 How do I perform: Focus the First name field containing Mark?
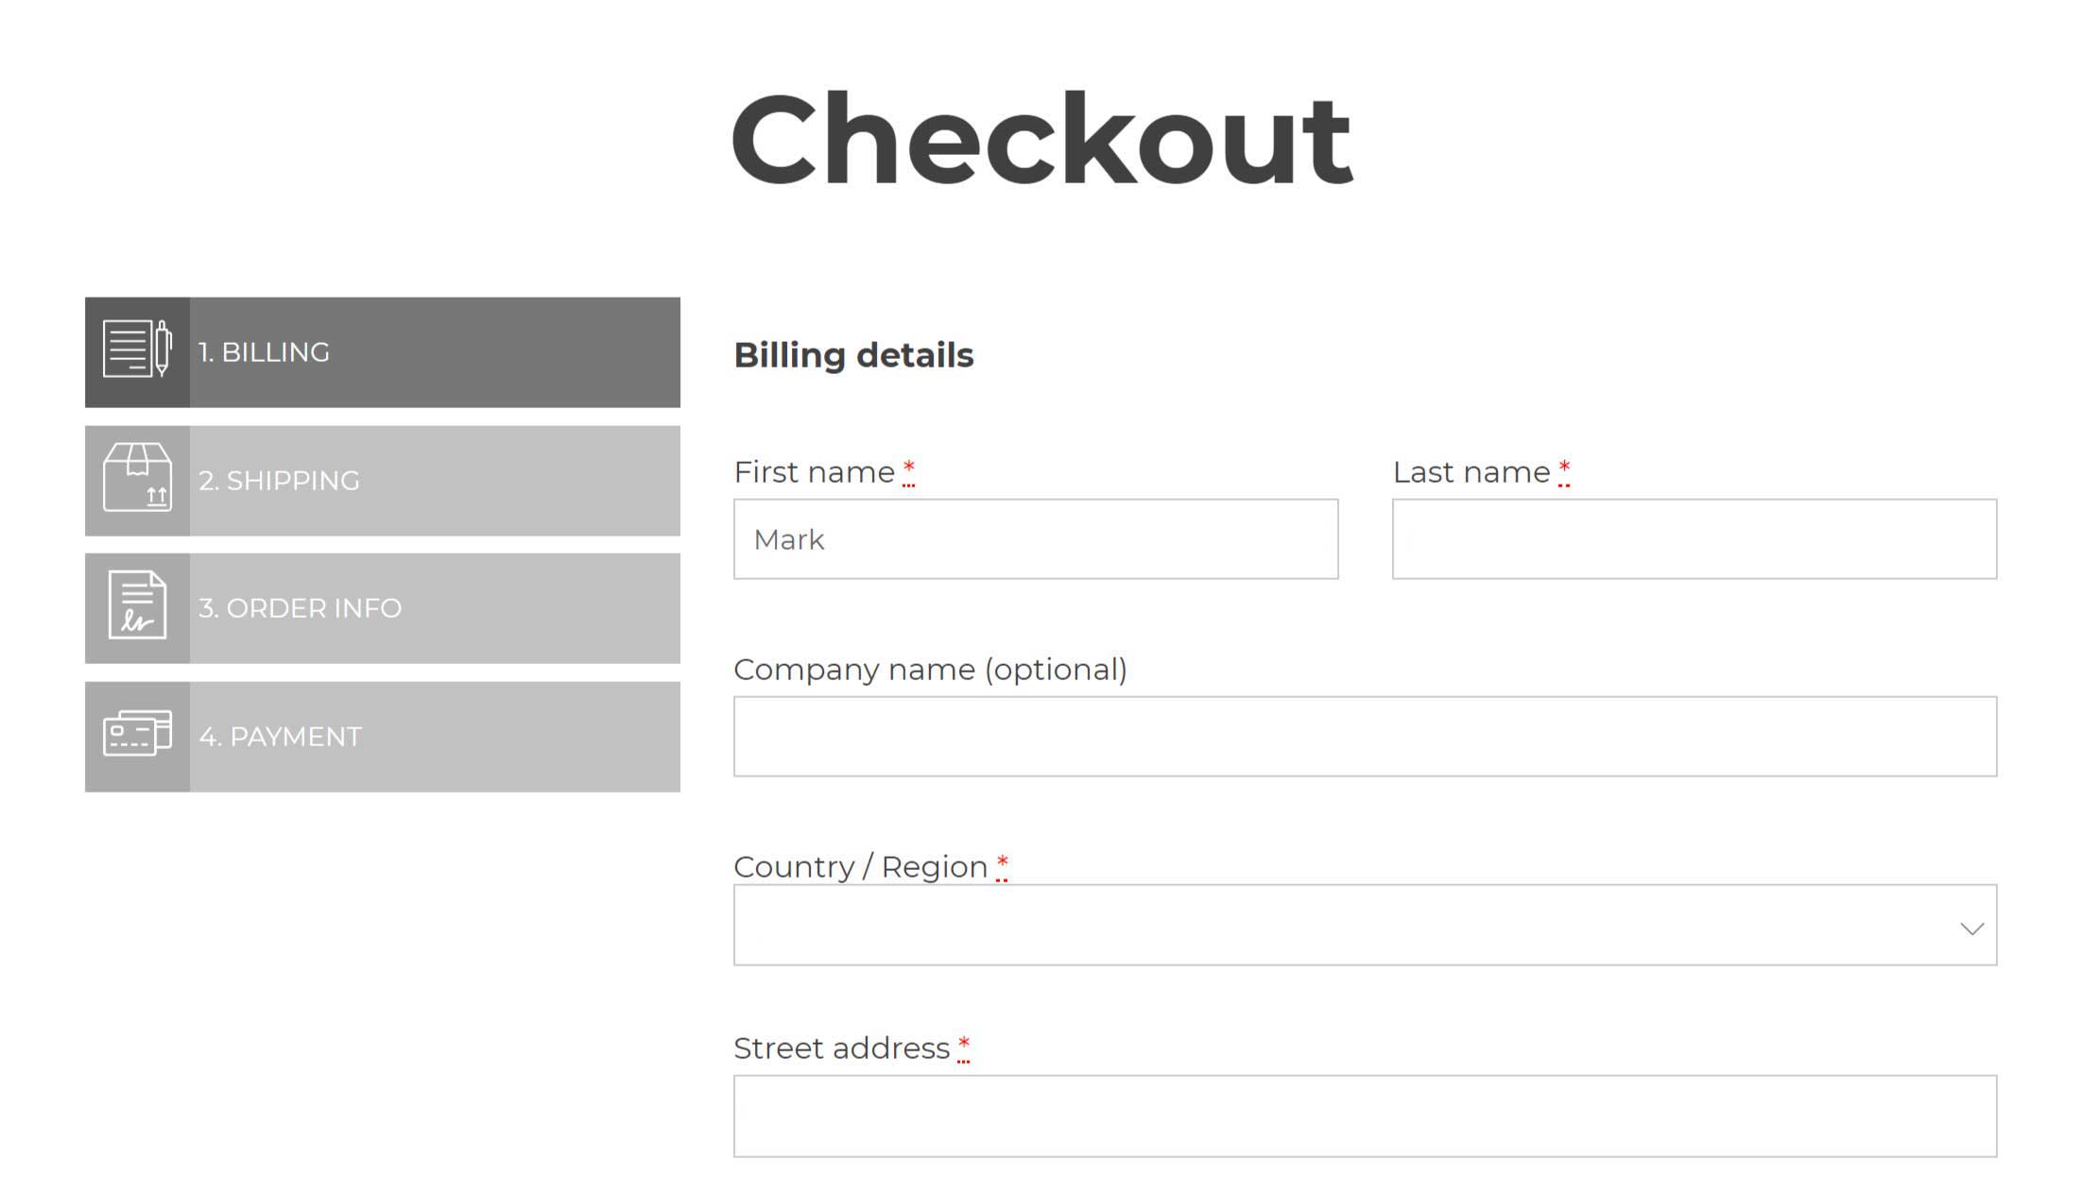(1035, 539)
